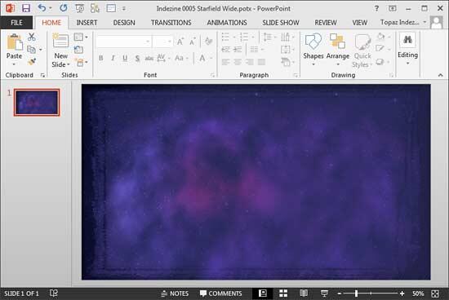
Task: Expand New Slide layout dropdown
Action: tap(68, 65)
